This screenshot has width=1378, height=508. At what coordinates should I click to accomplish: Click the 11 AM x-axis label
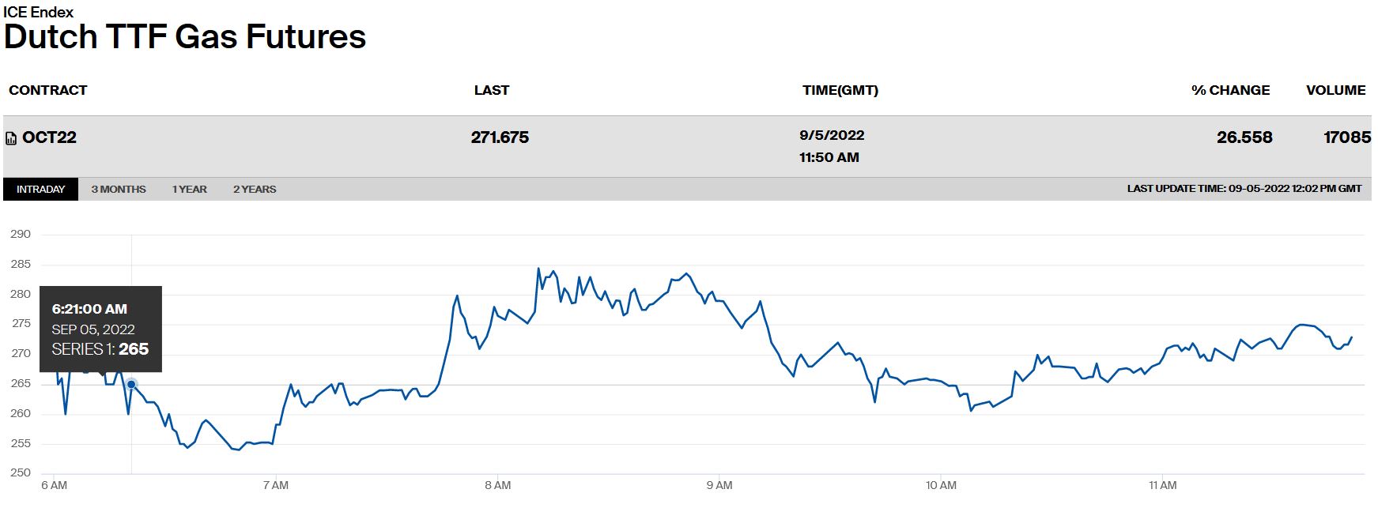tap(1163, 485)
